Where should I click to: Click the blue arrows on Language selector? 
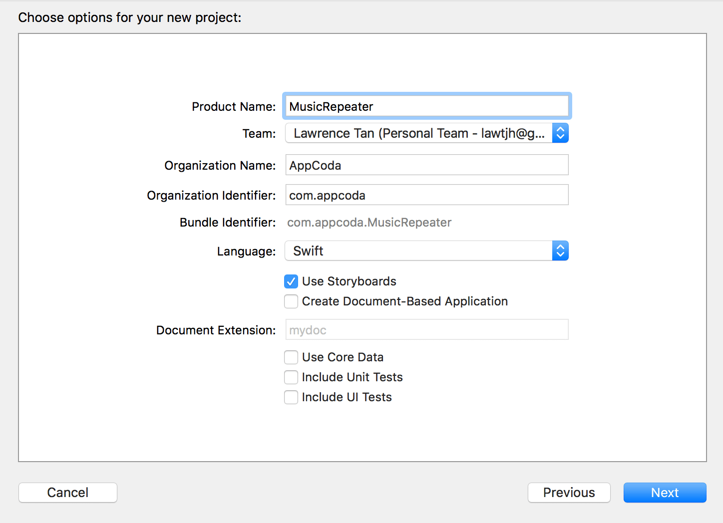[560, 251]
